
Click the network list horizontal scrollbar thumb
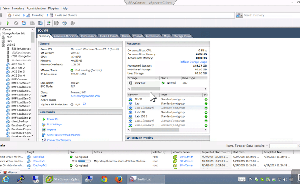tap(155, 130)
